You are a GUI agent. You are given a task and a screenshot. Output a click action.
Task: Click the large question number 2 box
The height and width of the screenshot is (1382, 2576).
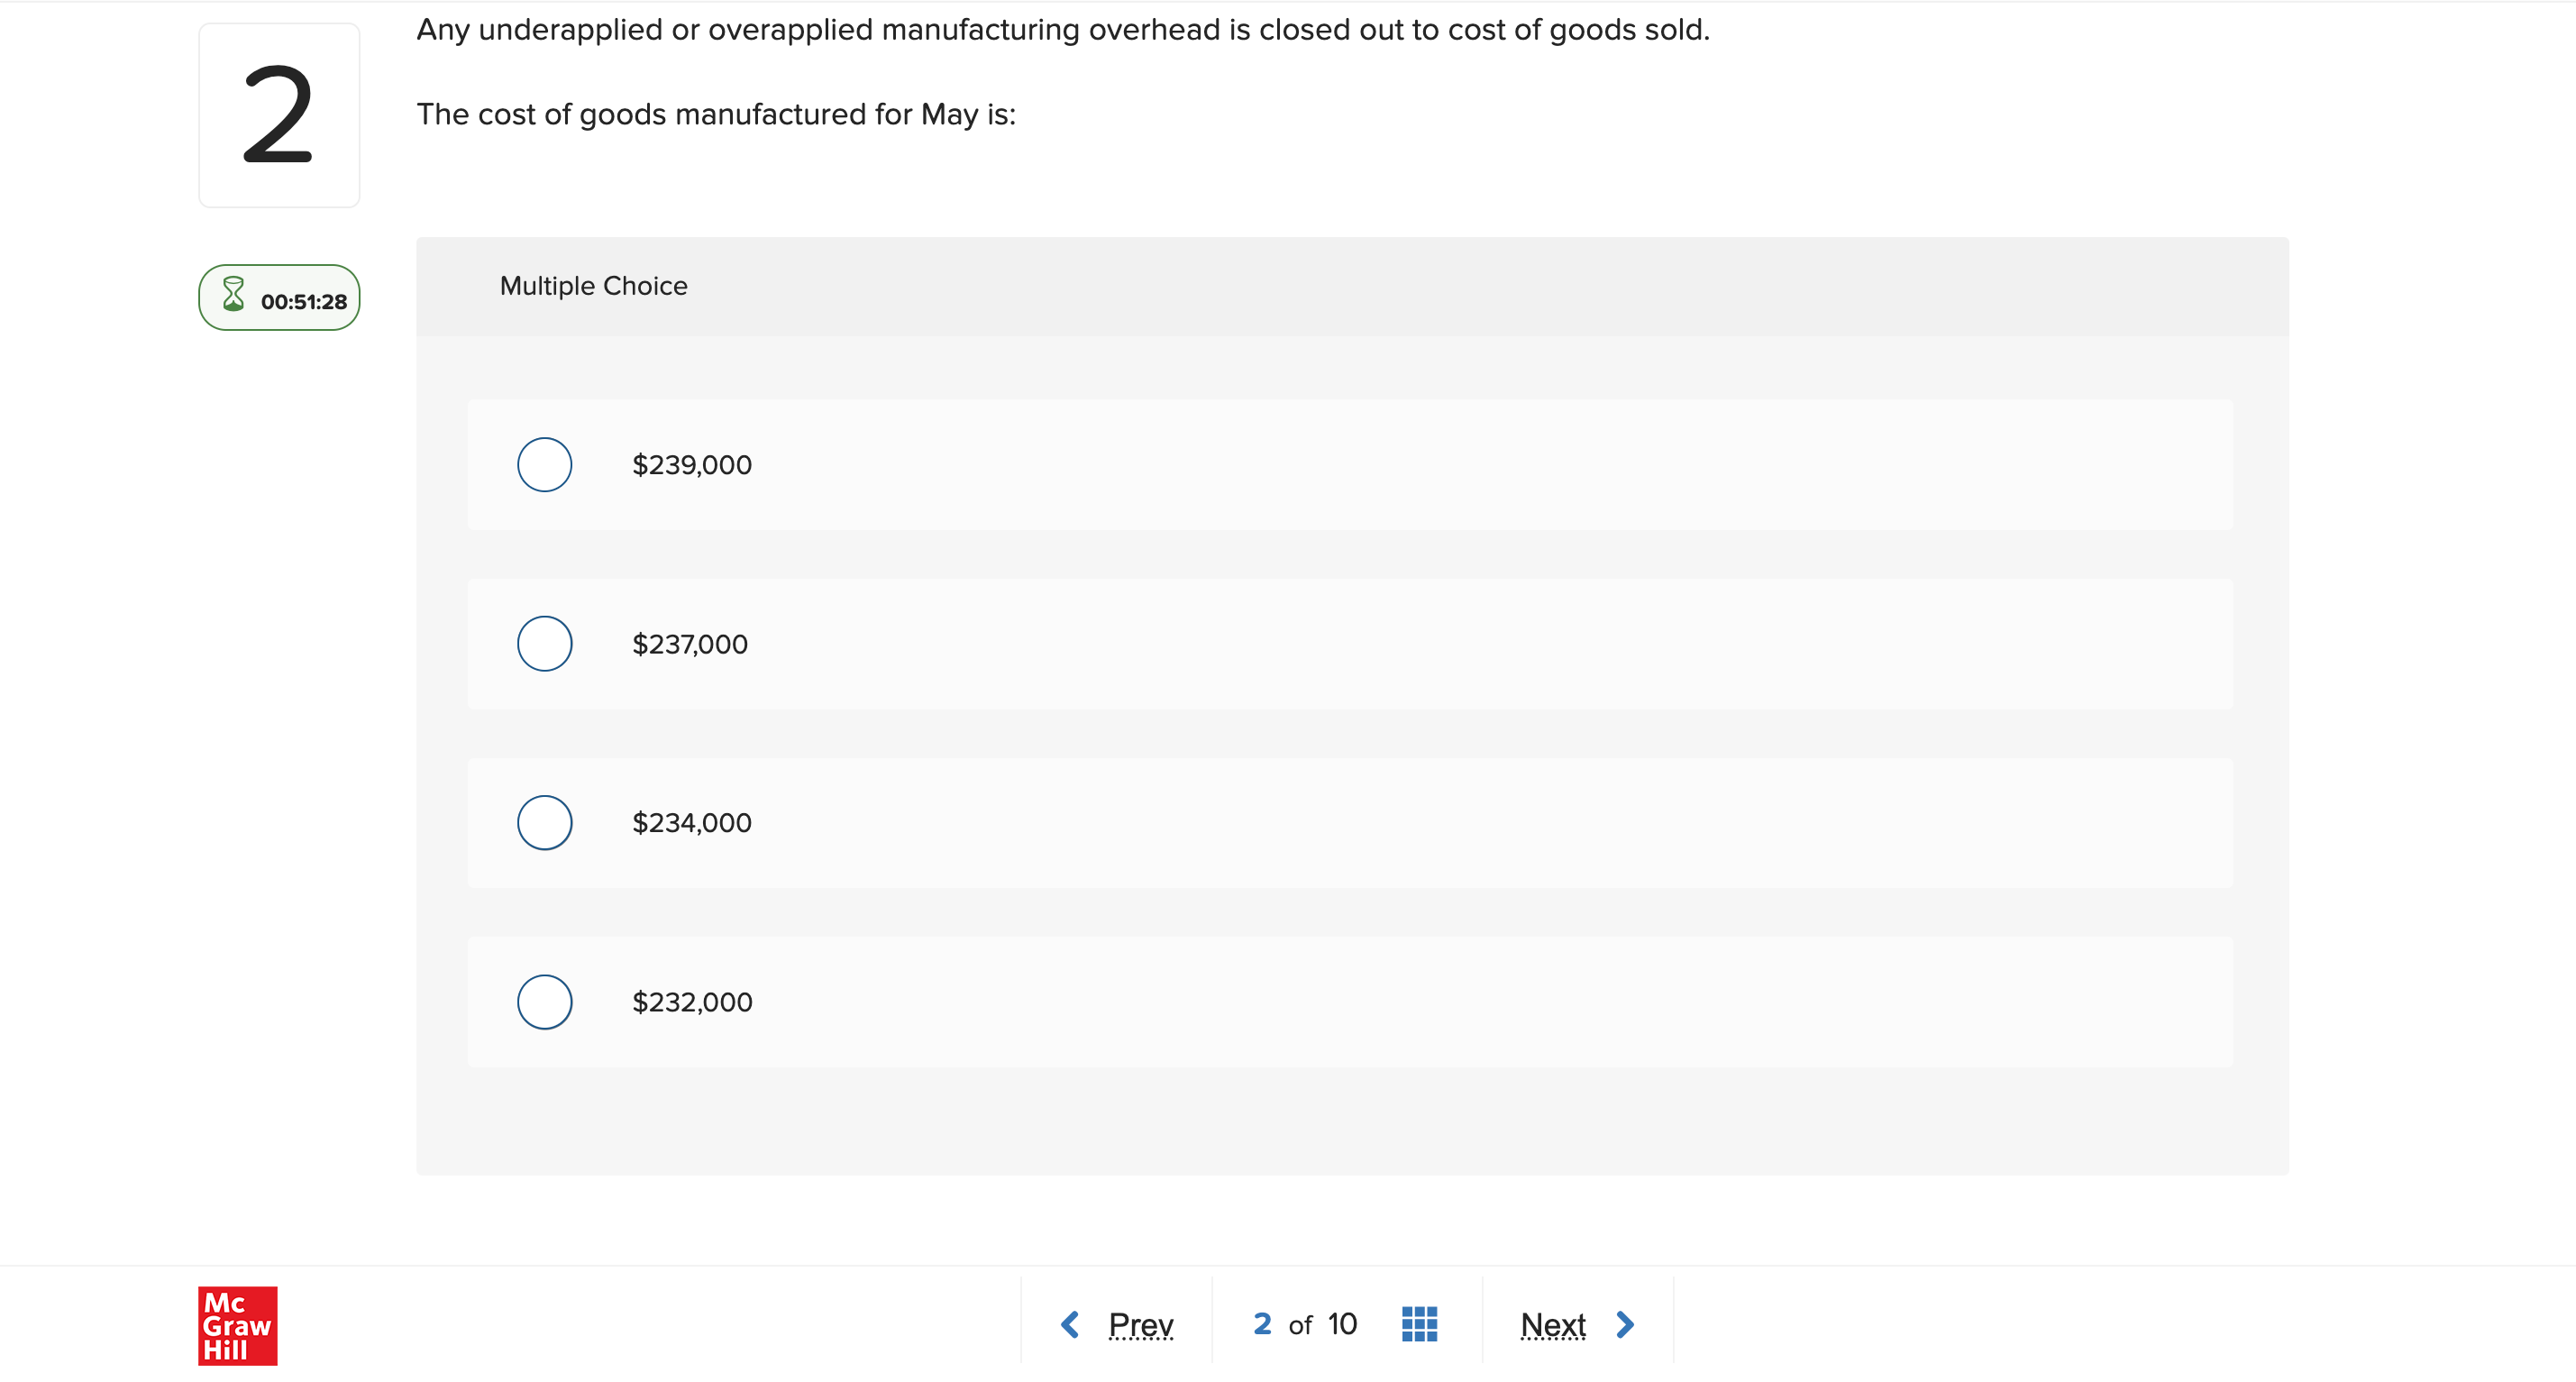tap(279, 115)
